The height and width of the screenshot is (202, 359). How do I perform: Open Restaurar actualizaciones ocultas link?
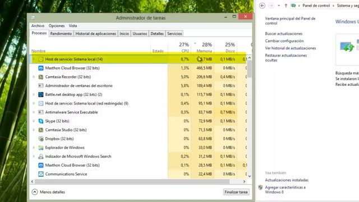click(286, 58)
